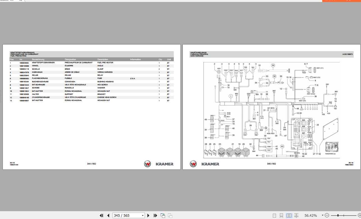Click callout 50 in the harness diagram
The image size is (361, 219).
(x=273, y=65)
